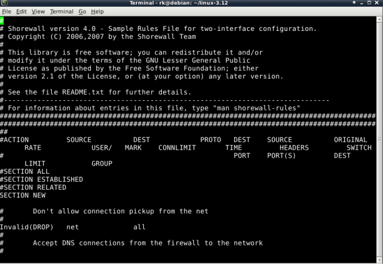
Task: Click the scrollbar thumb handle
Action: coord(379,139)
